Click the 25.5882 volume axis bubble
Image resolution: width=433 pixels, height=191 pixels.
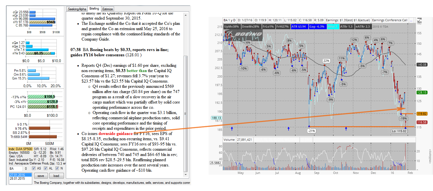pyautogui.click(x=216, y=163)
